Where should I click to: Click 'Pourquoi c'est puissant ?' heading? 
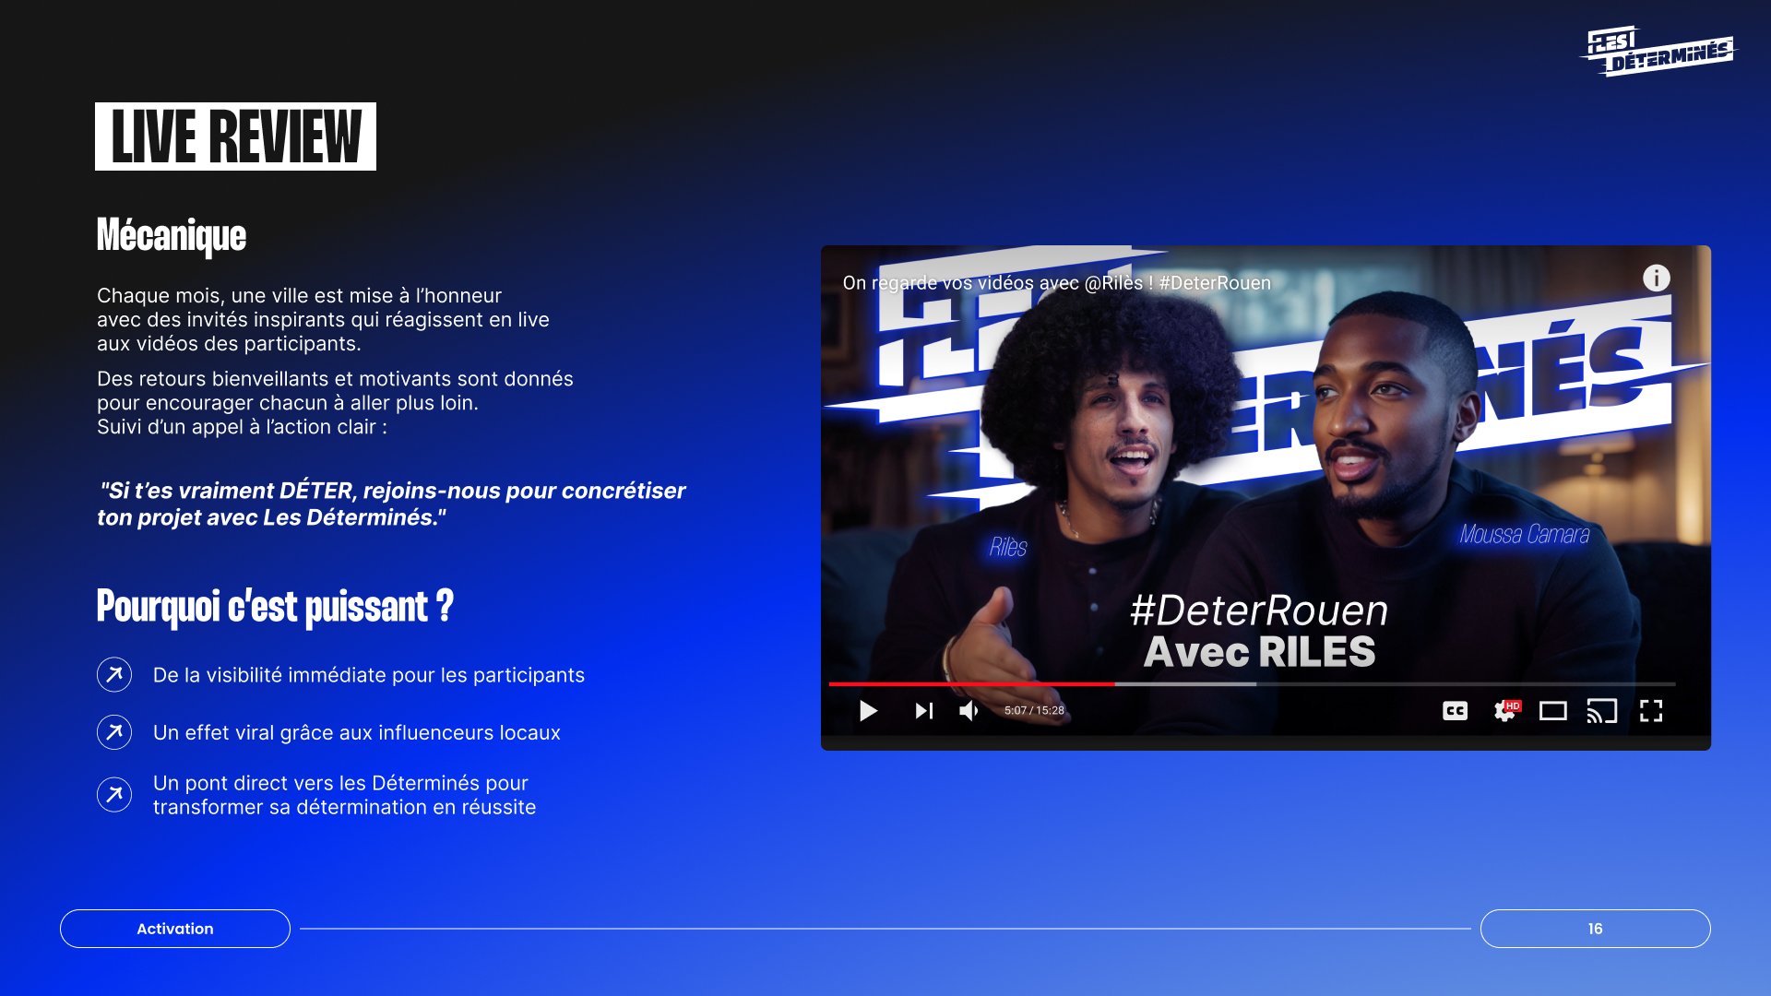coord(275,607)
